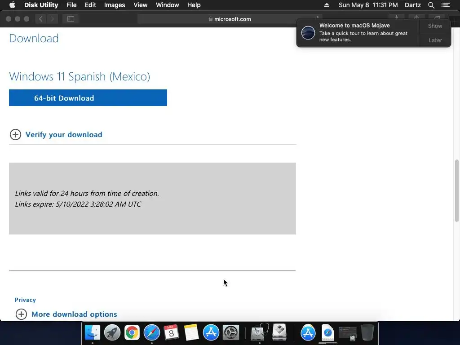
Task: Open Boot Camp Assistant from the Dock
Action: [x=279, y=332]
